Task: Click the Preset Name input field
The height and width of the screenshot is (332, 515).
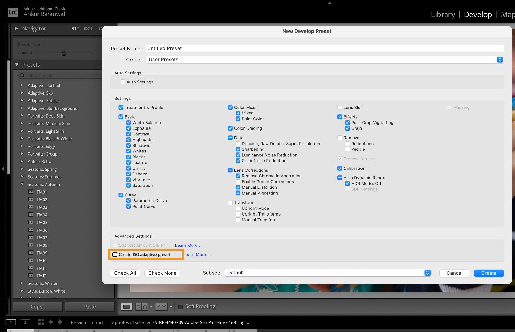Action: [x=324, y=48]
